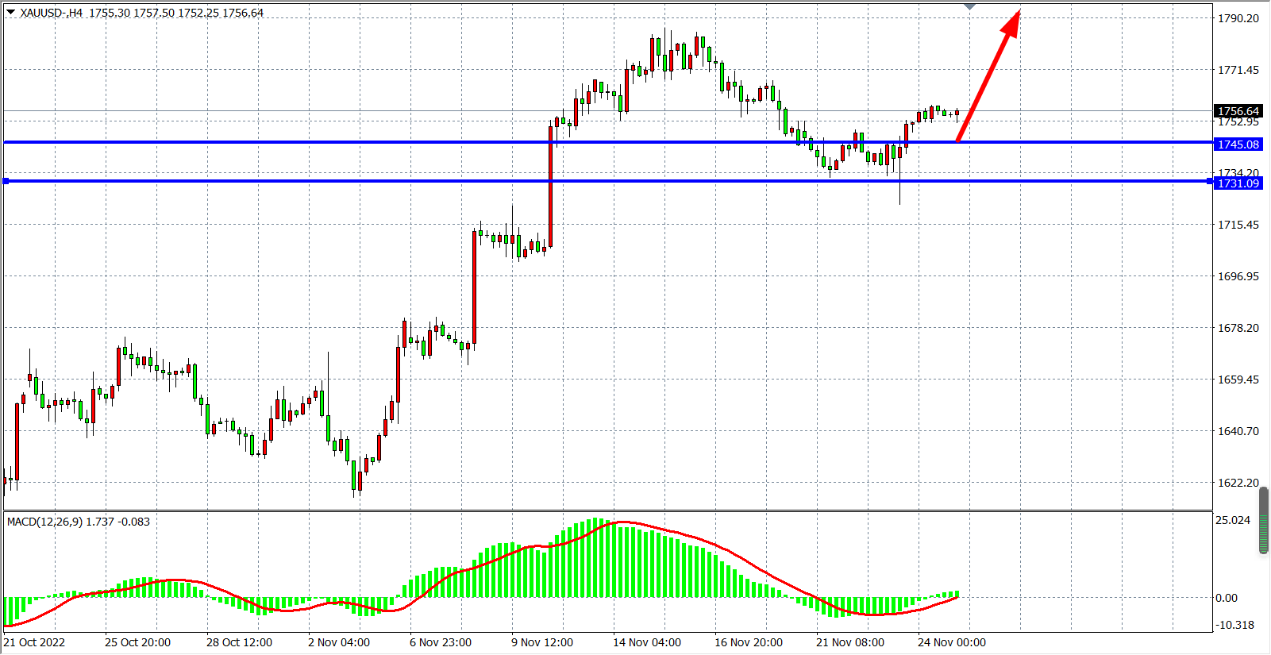Click the MACD(12,26,9) indicator label
The image size is (1271, 655).
[44, 522]
